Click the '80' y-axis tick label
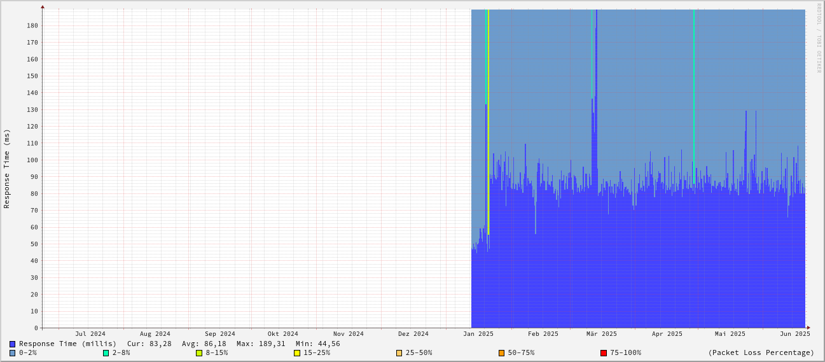This screenshot has width=825, height=362. [34, 194]
